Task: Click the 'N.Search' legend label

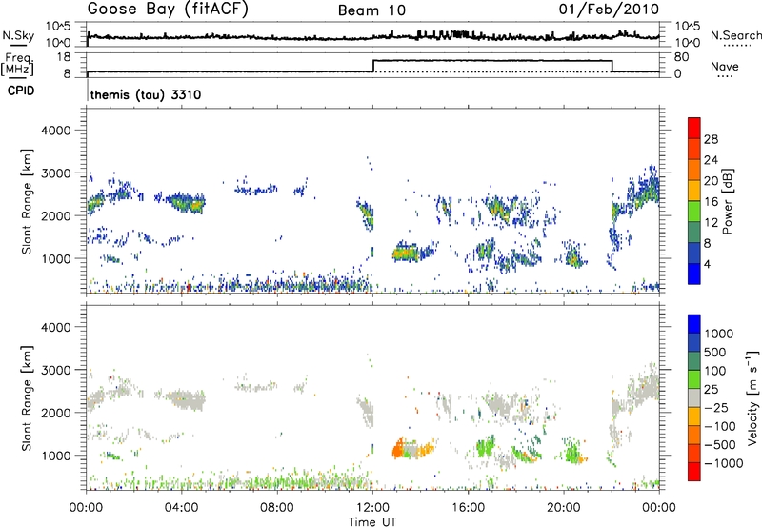Action: [735, 35]
